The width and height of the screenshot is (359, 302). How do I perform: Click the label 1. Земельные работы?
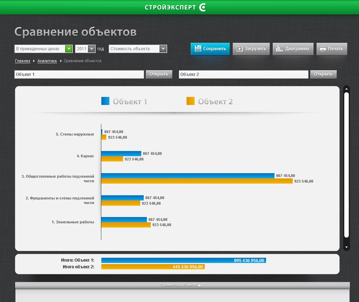(73, 222)
